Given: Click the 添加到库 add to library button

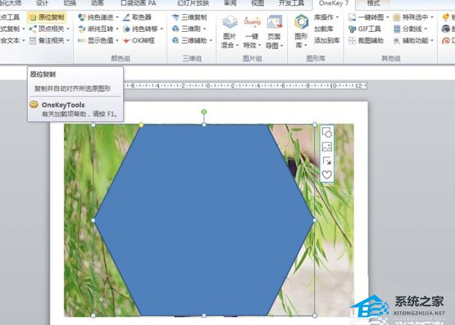Looking at the screenshot, I should coord(327,40).
